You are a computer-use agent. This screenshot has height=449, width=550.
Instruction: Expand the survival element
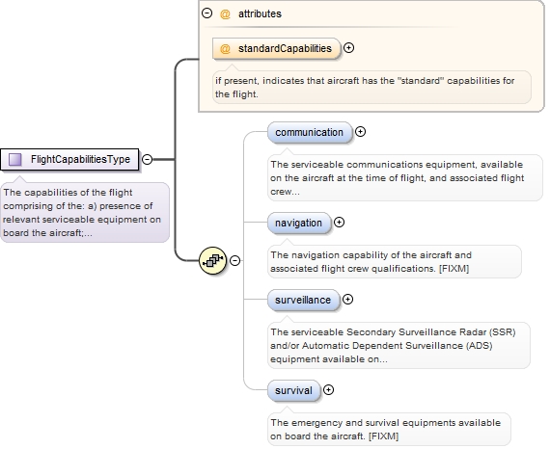pos(328,390)
